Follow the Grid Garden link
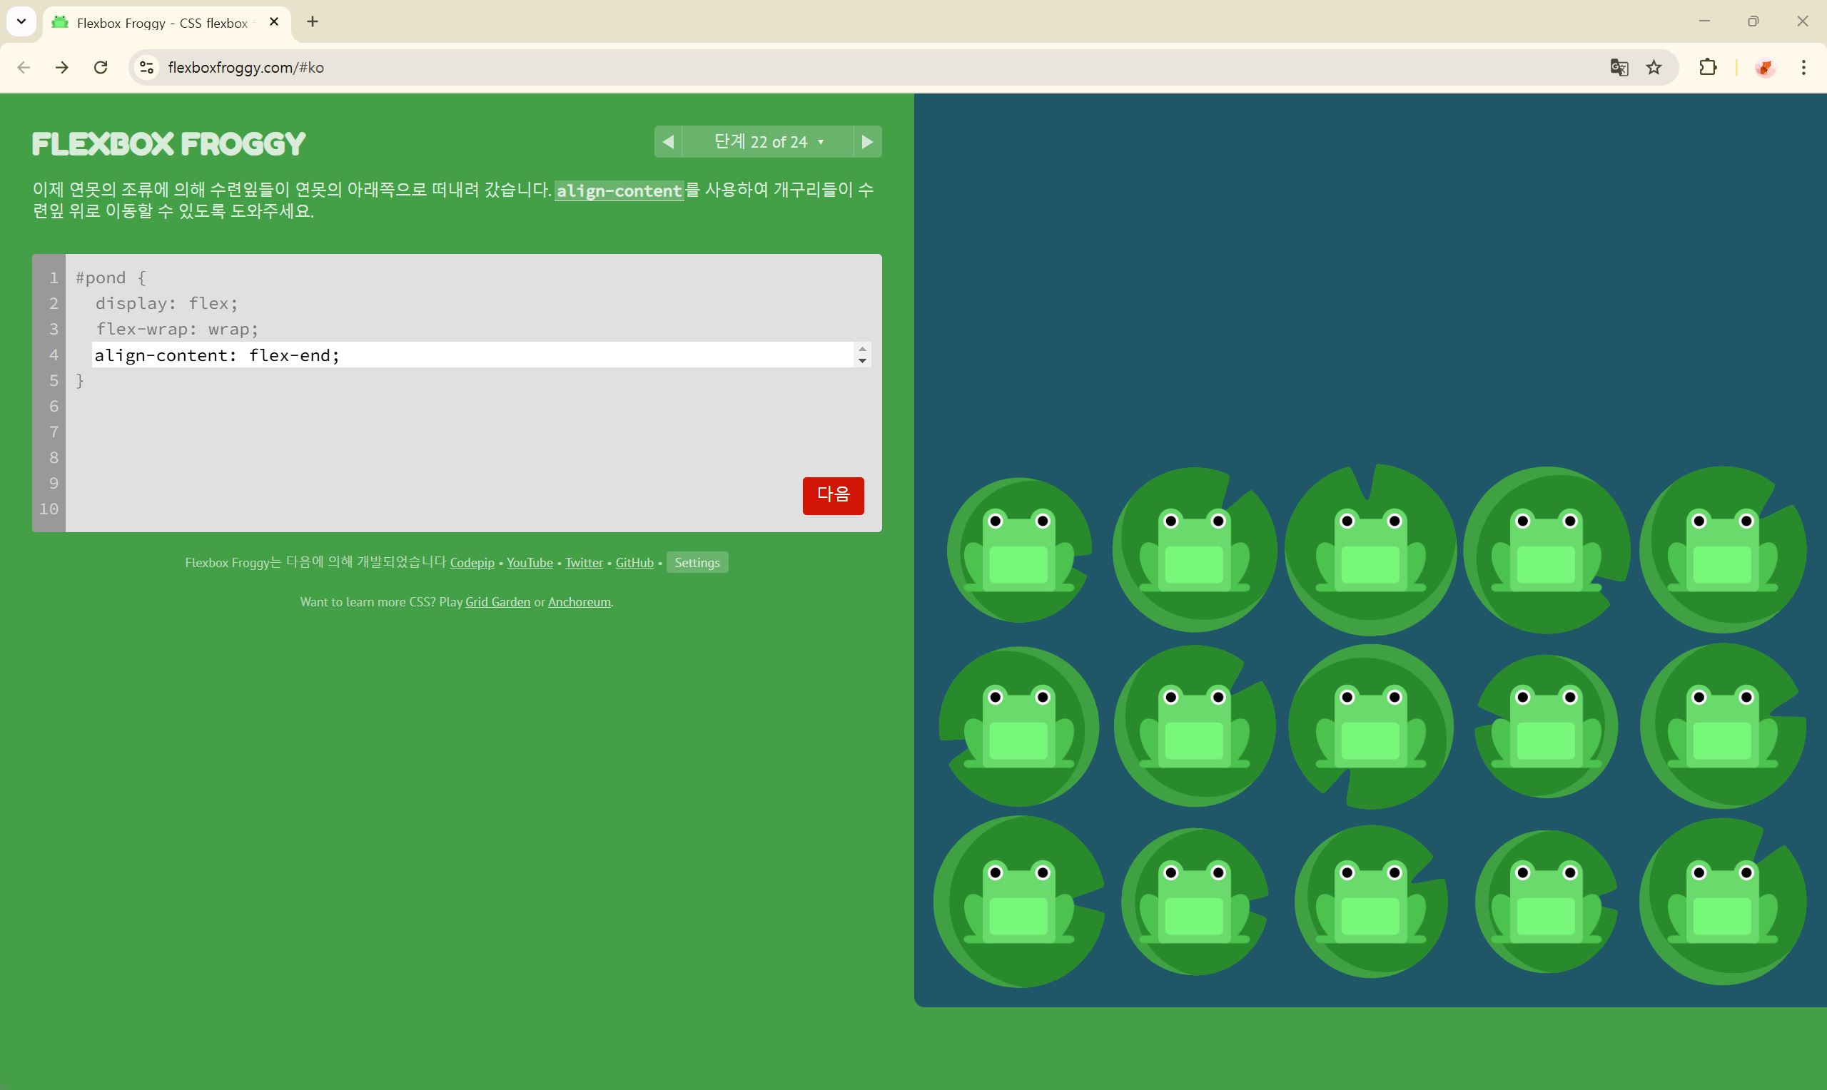The width and height of the screenshot is (1827, 1090). (497, 602)
